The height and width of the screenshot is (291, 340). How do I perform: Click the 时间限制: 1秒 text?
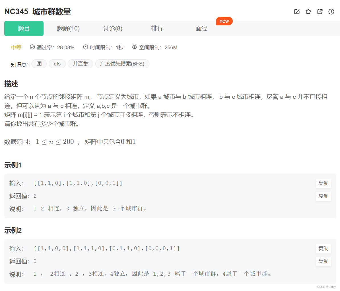(107, 47)
